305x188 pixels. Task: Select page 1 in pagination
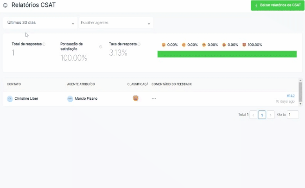tap(262, 115)
